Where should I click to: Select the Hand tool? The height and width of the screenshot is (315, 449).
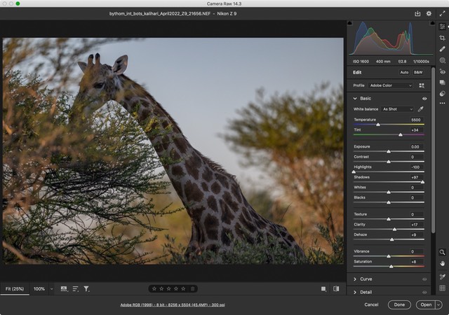pos(442,264)
